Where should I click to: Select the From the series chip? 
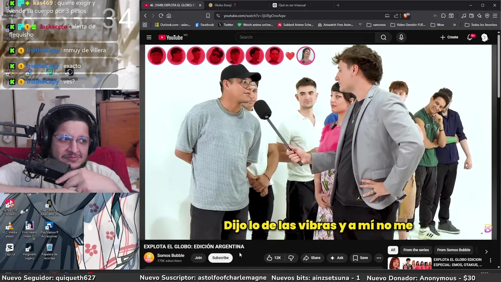point(416,250)
